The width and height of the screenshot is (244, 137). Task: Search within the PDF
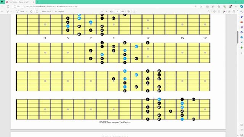209,11
